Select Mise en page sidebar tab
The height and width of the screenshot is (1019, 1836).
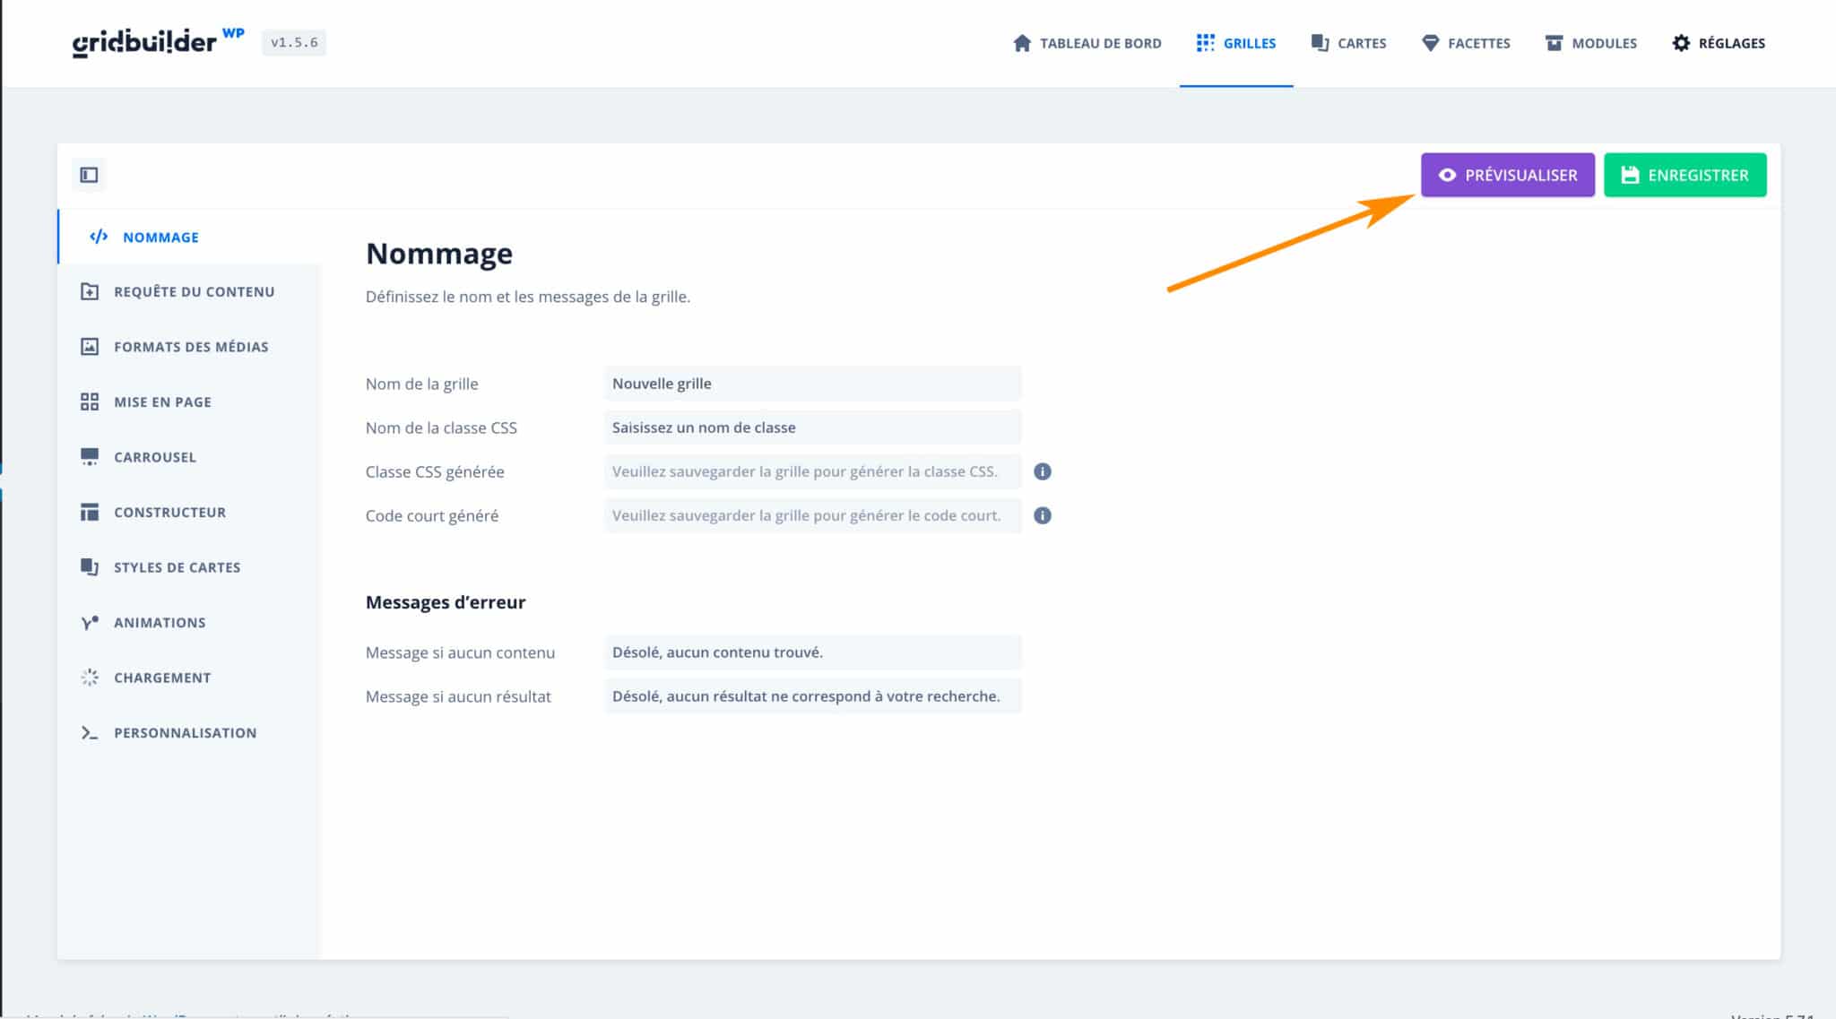click(162, 402)
